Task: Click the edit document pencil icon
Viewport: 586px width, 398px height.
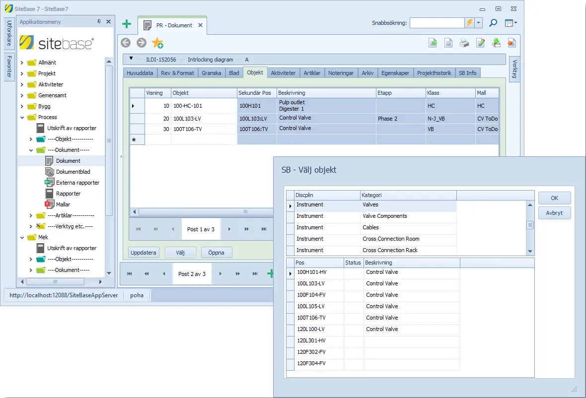Action: (x=480, y=43)
